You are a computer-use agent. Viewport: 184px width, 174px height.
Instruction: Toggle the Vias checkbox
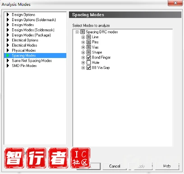pyautogui.click(x=89, y=47)
